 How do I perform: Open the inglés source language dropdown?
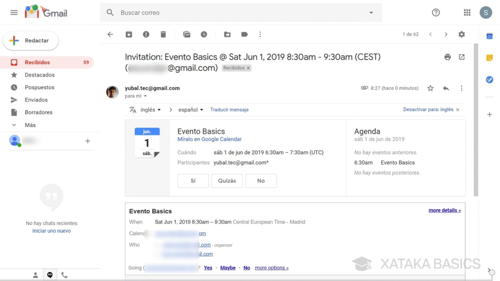click(150, 110)
